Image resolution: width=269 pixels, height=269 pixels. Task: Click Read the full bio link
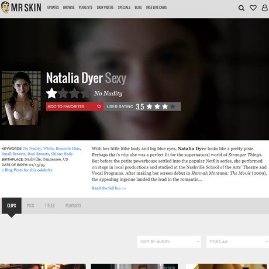tap(109, 188)
